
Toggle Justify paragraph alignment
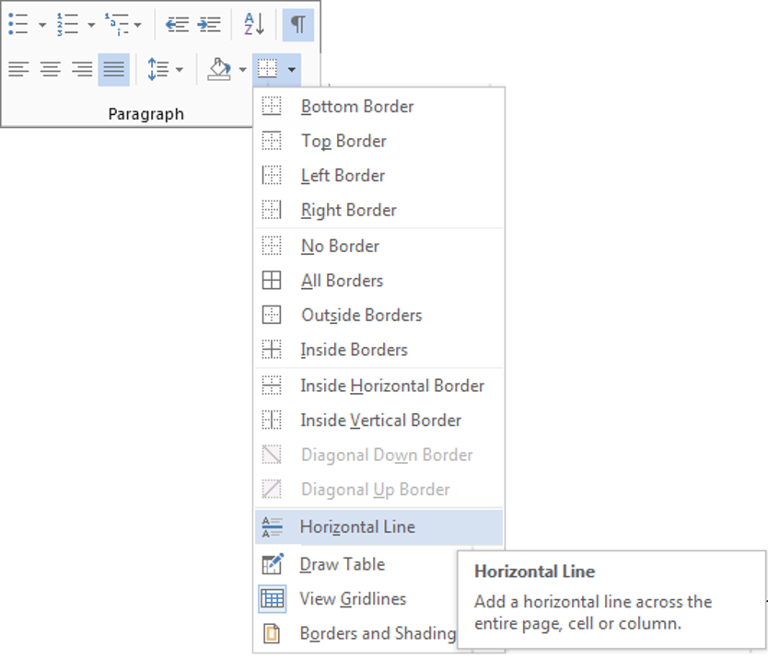(x=113, y=70)
